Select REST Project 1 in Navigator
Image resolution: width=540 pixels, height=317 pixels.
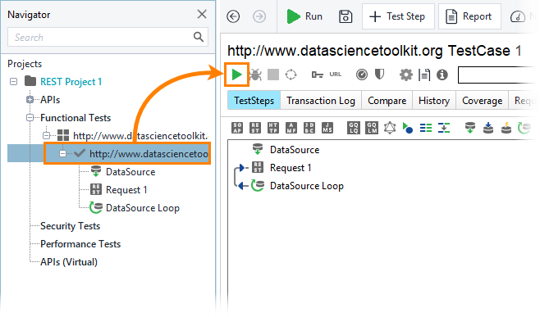point(71,82)
